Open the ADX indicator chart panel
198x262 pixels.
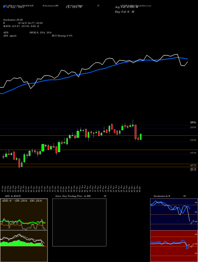tap(24, 214)
